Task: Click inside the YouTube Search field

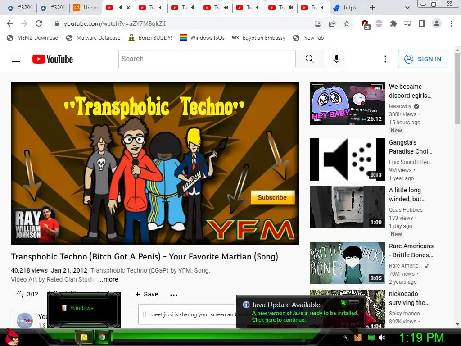Action: click(x=207, y=59)
